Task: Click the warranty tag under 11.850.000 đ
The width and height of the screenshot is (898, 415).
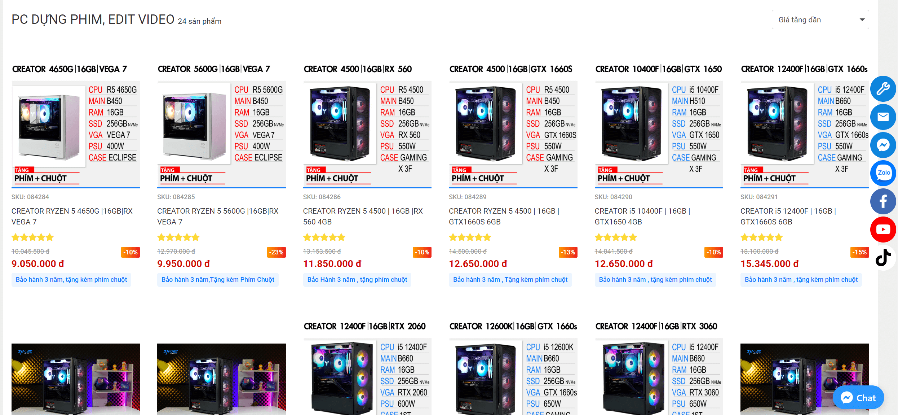Action: (x=357, y=280)
